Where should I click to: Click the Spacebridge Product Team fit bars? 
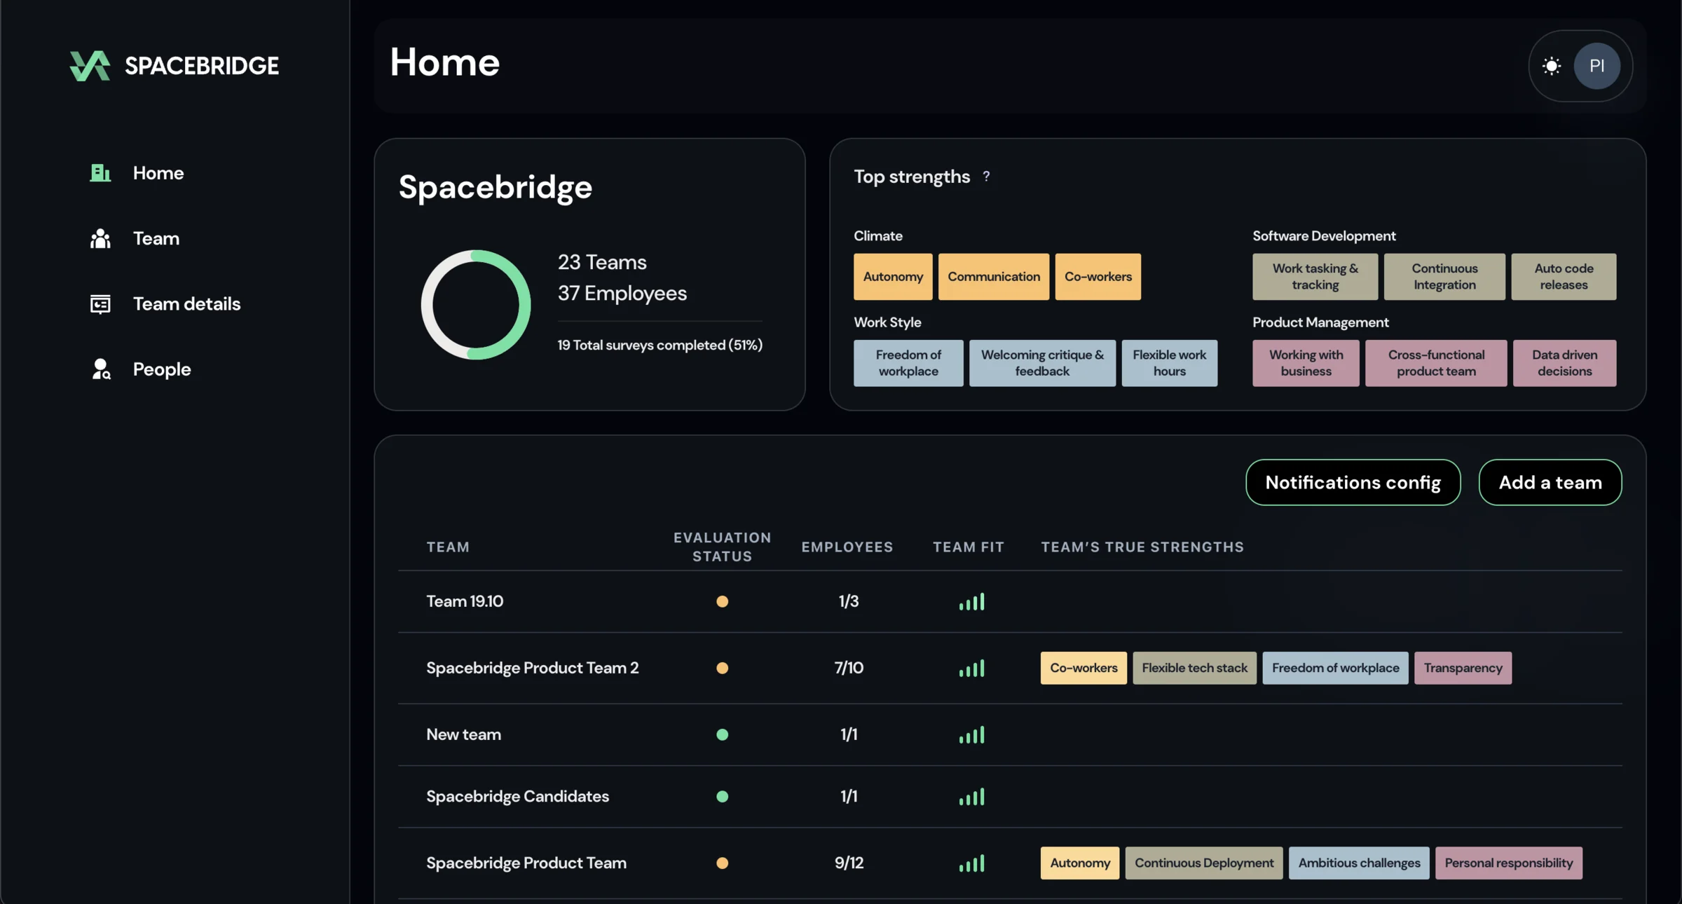971,863
